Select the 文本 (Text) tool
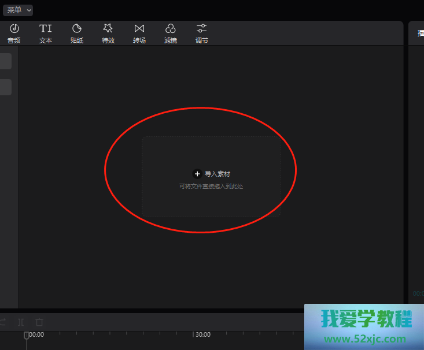 tap(46, 33)
